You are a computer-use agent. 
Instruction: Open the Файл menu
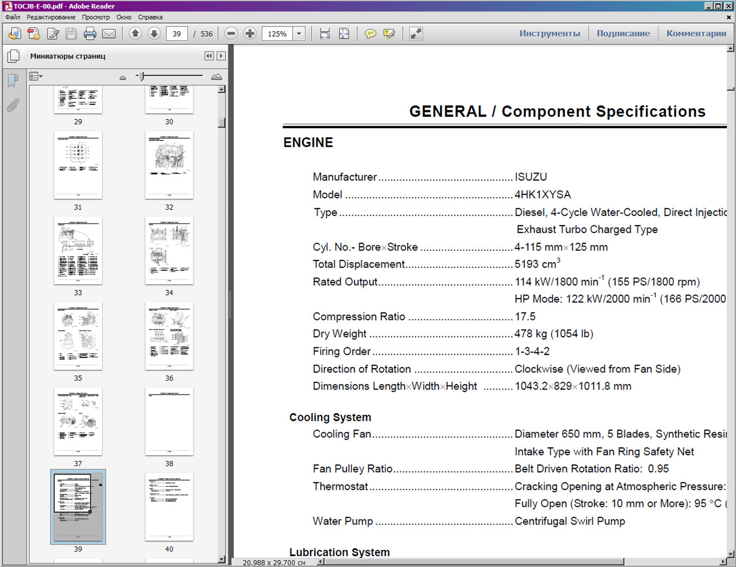[13, 17]
